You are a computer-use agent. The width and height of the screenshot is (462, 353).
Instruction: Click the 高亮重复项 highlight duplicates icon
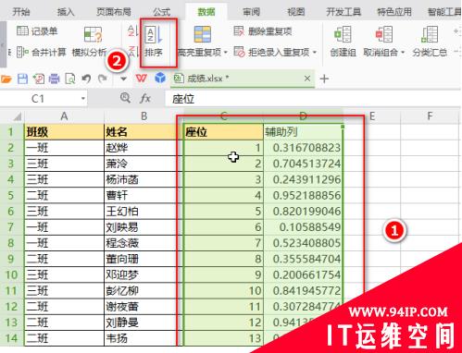[202, 34]
